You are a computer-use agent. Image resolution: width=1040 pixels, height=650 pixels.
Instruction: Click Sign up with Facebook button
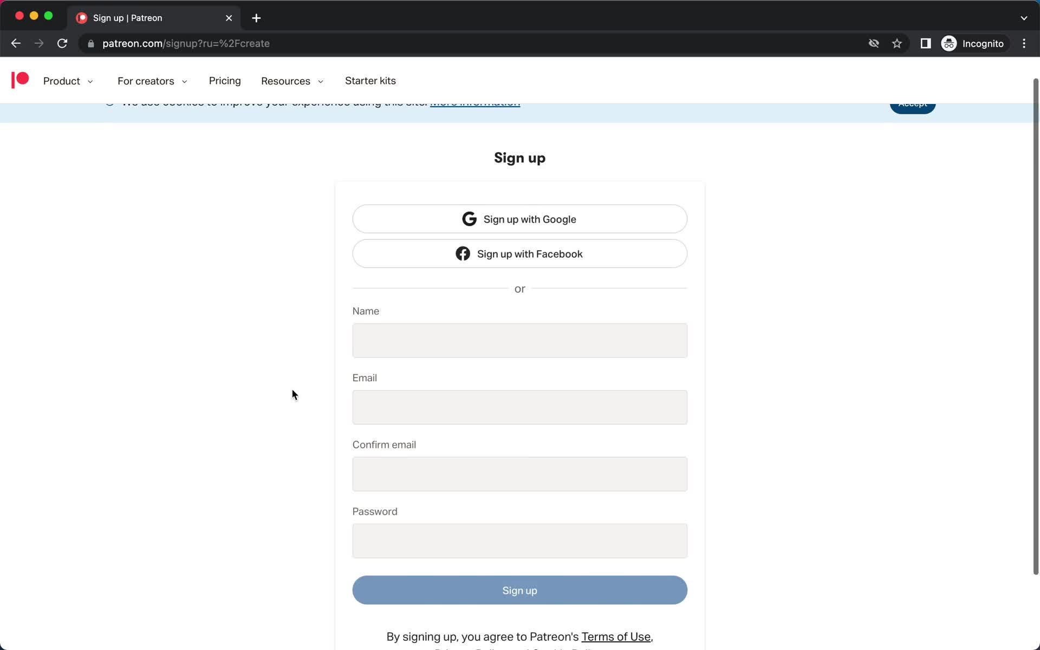519,253
